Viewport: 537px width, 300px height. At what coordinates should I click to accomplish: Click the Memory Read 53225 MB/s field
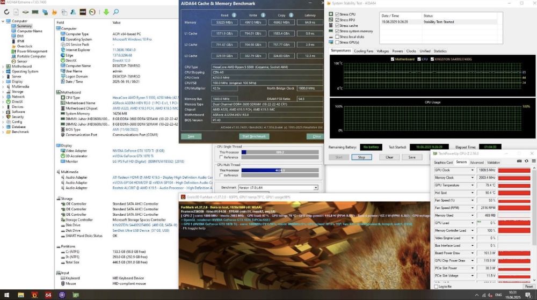224,22
